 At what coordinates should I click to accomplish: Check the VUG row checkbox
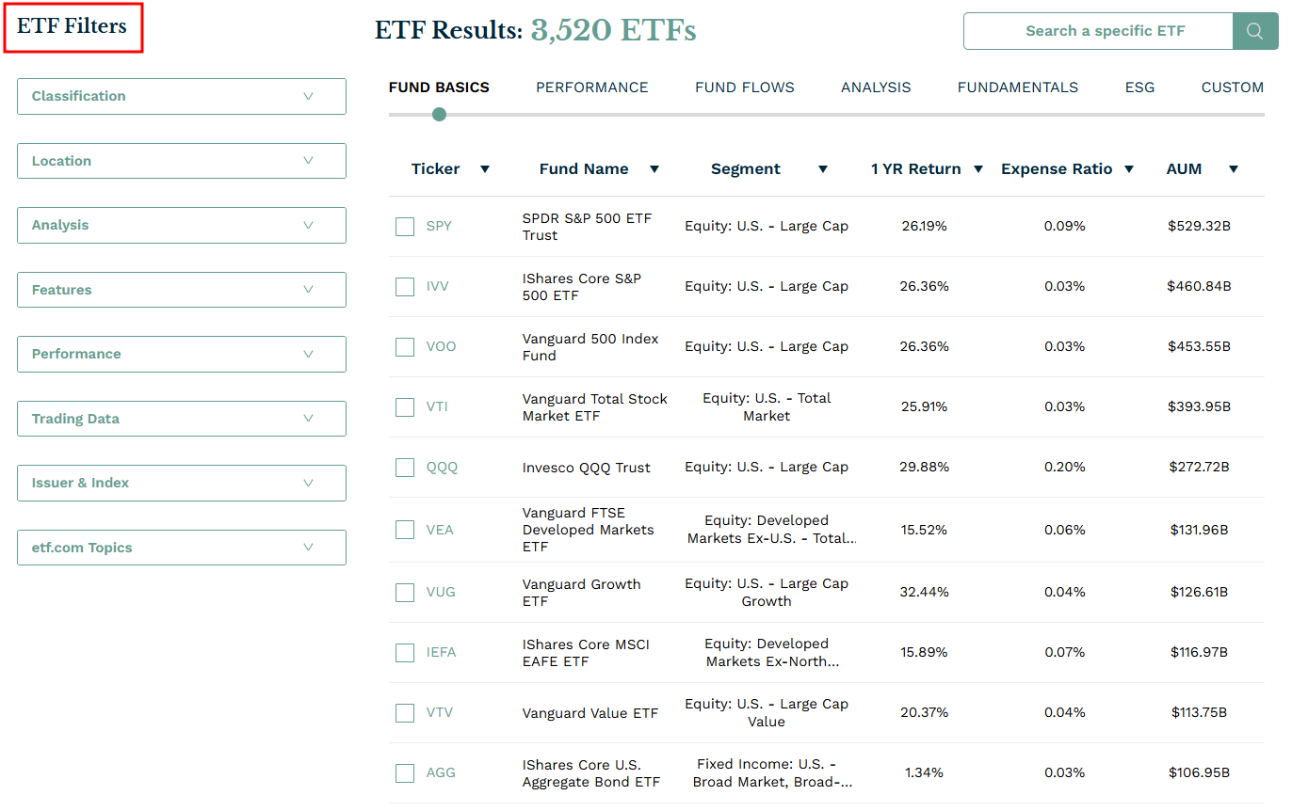tap(405, 593)
